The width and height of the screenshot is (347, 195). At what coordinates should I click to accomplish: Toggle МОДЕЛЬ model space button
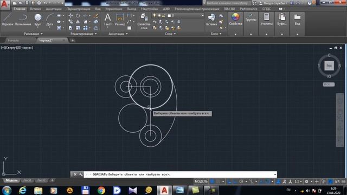[201, 181]
